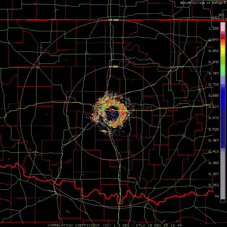Click the KTLX radar site identifier
This screenshot has width=227, height=227.
coord(141,225)
